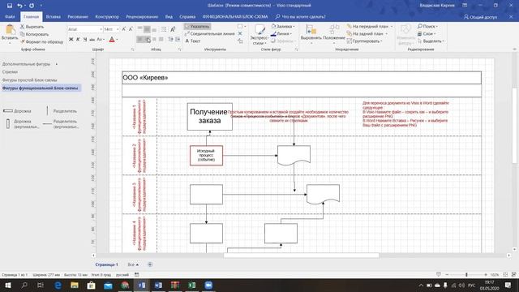The image size is (519, 292).
Task: Click the 'Tell me what to do' field
Action: 301,16
